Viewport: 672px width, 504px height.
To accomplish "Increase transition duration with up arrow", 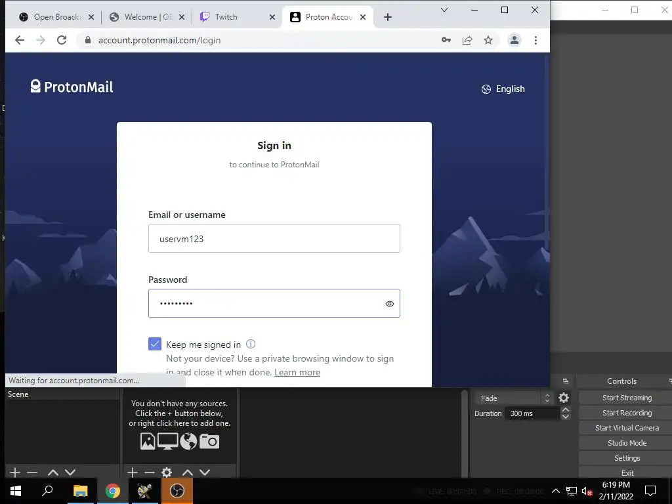I will [x=566, y=410].
